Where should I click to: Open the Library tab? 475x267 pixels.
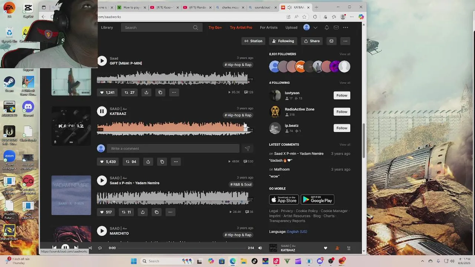pyautogui.click(x=107, y=27)
